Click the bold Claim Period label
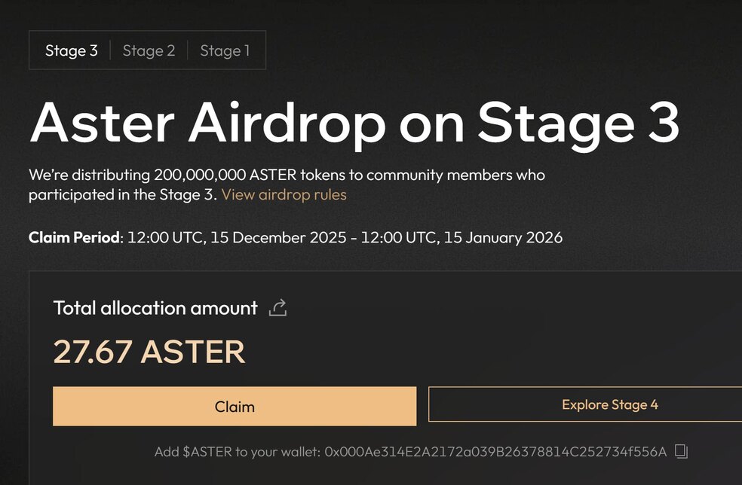 click(75, 237)
